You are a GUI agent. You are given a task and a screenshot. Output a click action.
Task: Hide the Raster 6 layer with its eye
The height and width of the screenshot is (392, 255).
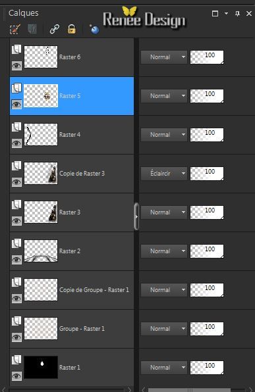(16, 66)
